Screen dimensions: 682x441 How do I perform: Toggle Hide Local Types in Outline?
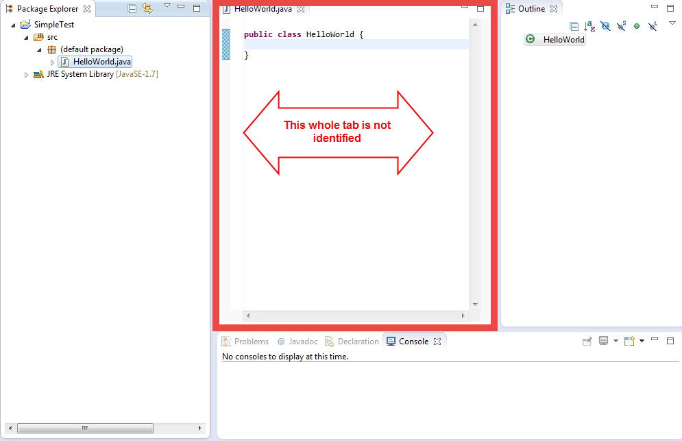point(653,26)
